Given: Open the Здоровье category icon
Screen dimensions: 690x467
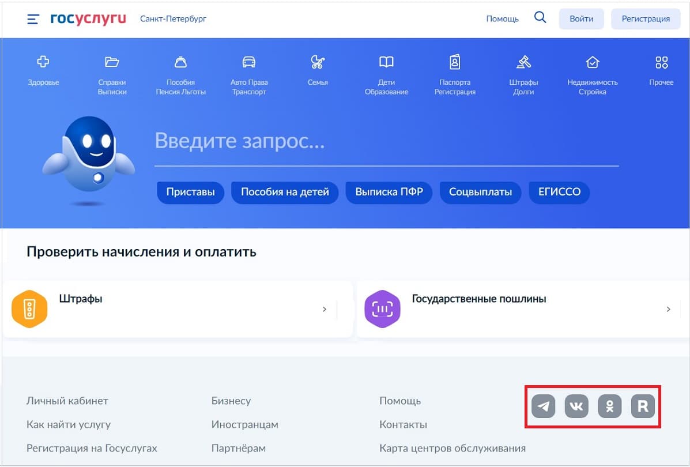Looking at the screenshot, I should tap(43, 62).
